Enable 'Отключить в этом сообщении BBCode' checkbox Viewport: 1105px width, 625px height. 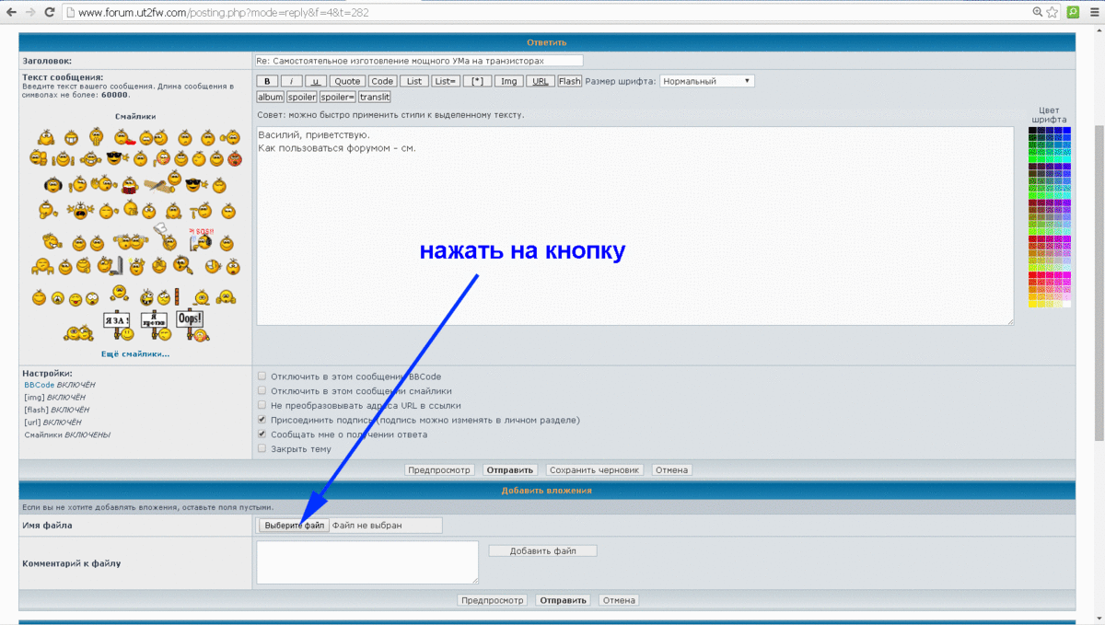click(x=262, y=376)
